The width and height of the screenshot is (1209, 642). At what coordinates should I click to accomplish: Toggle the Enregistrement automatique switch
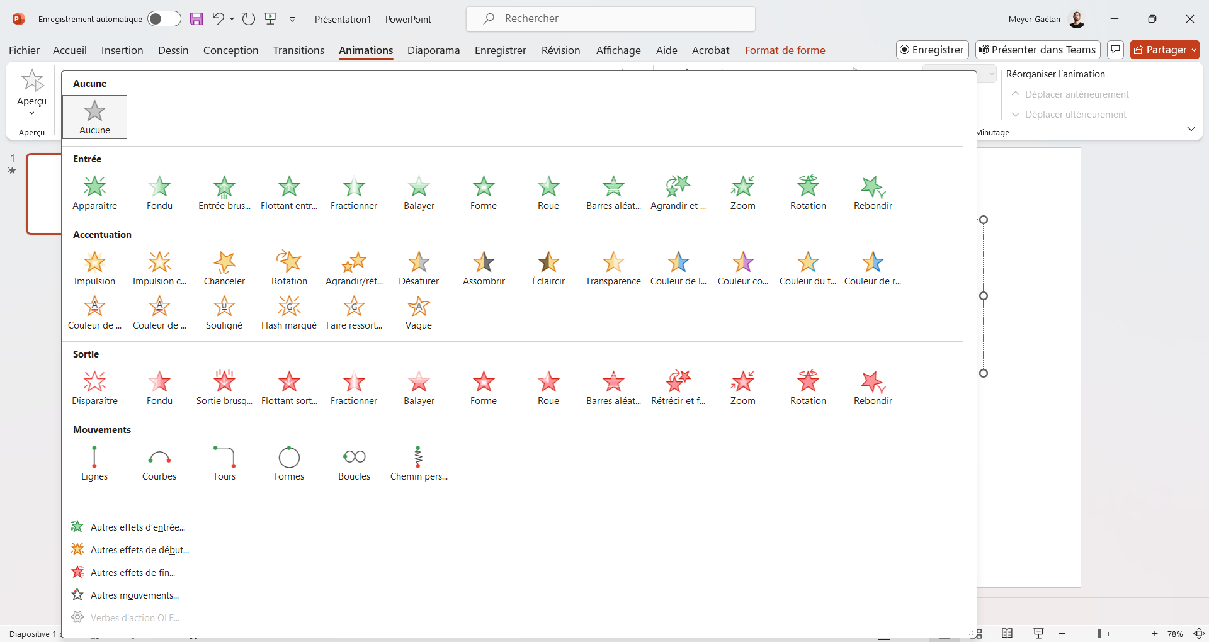[x=164, y=19]
